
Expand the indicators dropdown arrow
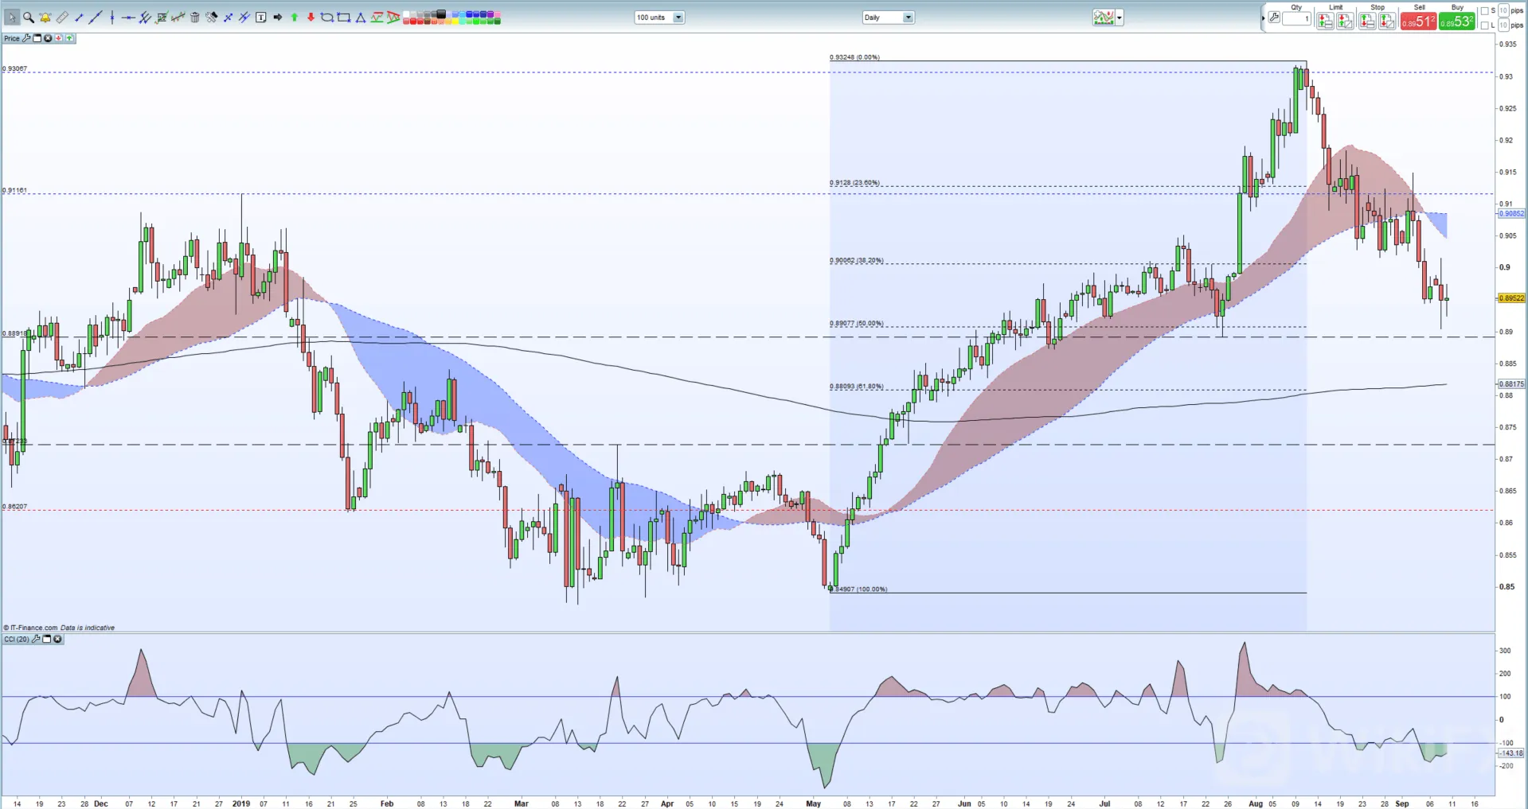1120,18
